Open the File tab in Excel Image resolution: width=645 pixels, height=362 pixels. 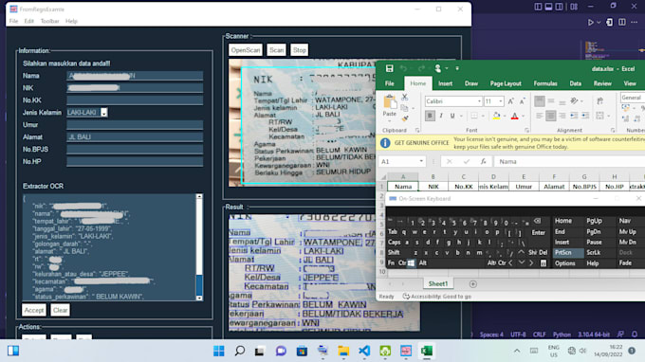tap(389, 83)
